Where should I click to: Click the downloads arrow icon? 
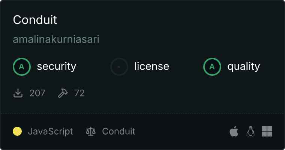(18, 93)
